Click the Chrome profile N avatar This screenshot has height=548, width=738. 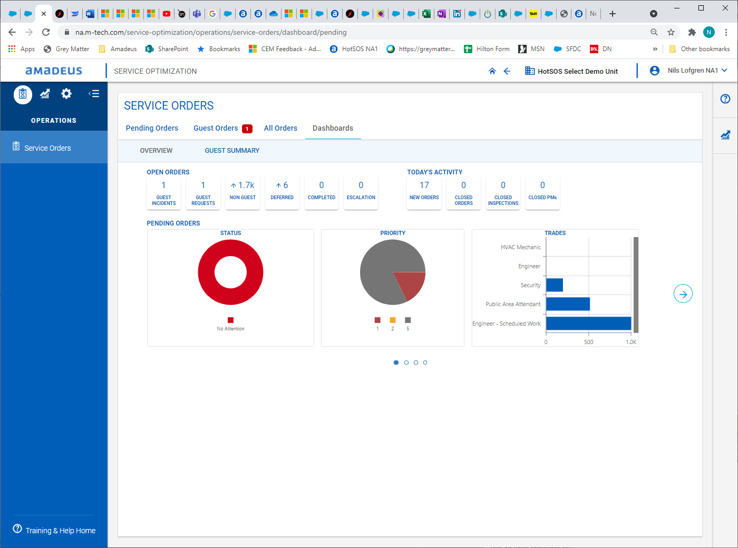coord(709,32)
